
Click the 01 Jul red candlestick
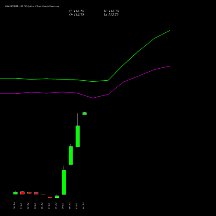(22, 193)
